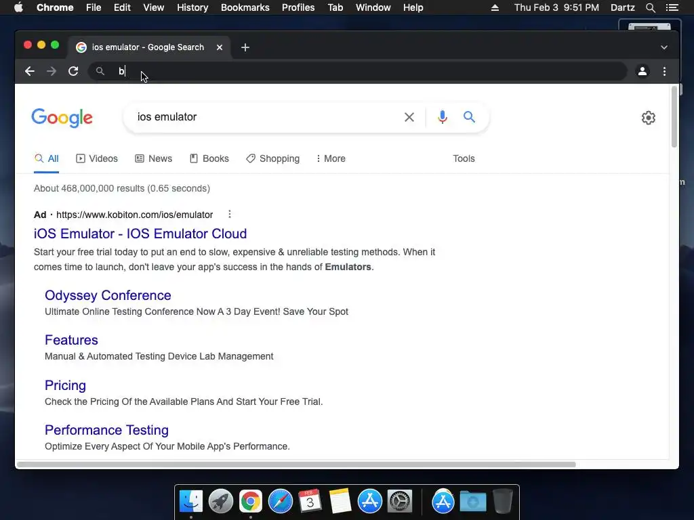Open the History menu

(x=192, y=7)
